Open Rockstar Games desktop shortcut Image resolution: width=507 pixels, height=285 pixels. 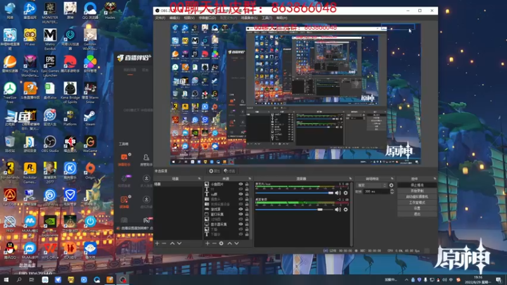tap(30, 173)
